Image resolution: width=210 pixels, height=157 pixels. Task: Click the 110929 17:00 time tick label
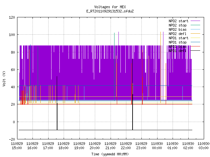click(48, 146)
